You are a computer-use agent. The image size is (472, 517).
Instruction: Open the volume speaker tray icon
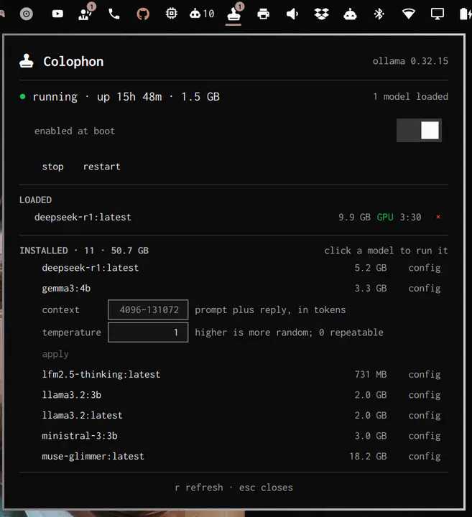pos(292,14)
